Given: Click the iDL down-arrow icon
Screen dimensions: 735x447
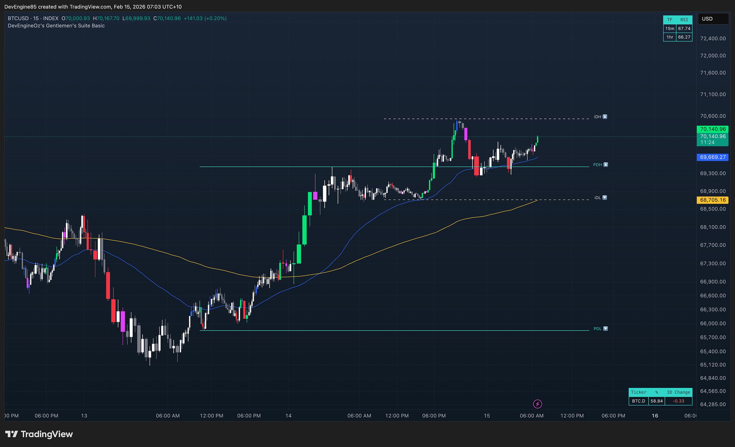Looking at the screenshot, I should pos(605,197).
